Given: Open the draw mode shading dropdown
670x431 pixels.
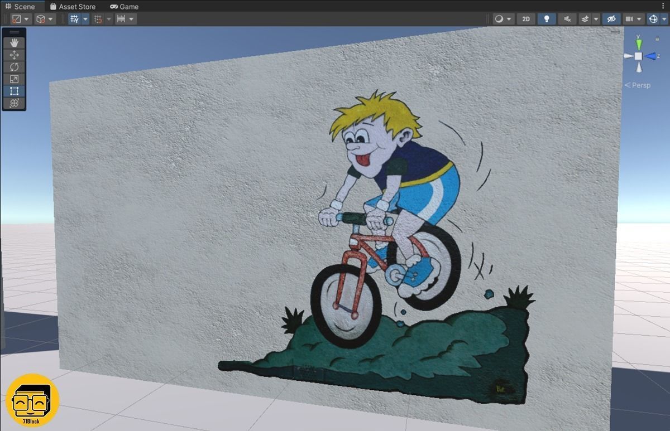Looking at the screenshot, I should [x=503, y=19].
